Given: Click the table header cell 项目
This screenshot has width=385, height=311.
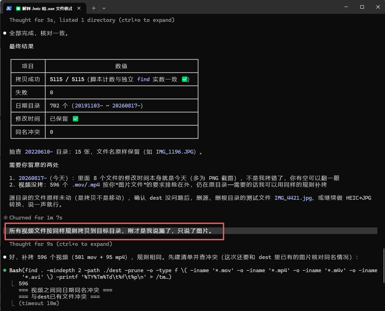Looking at the screenshot, I should [28, 66].
